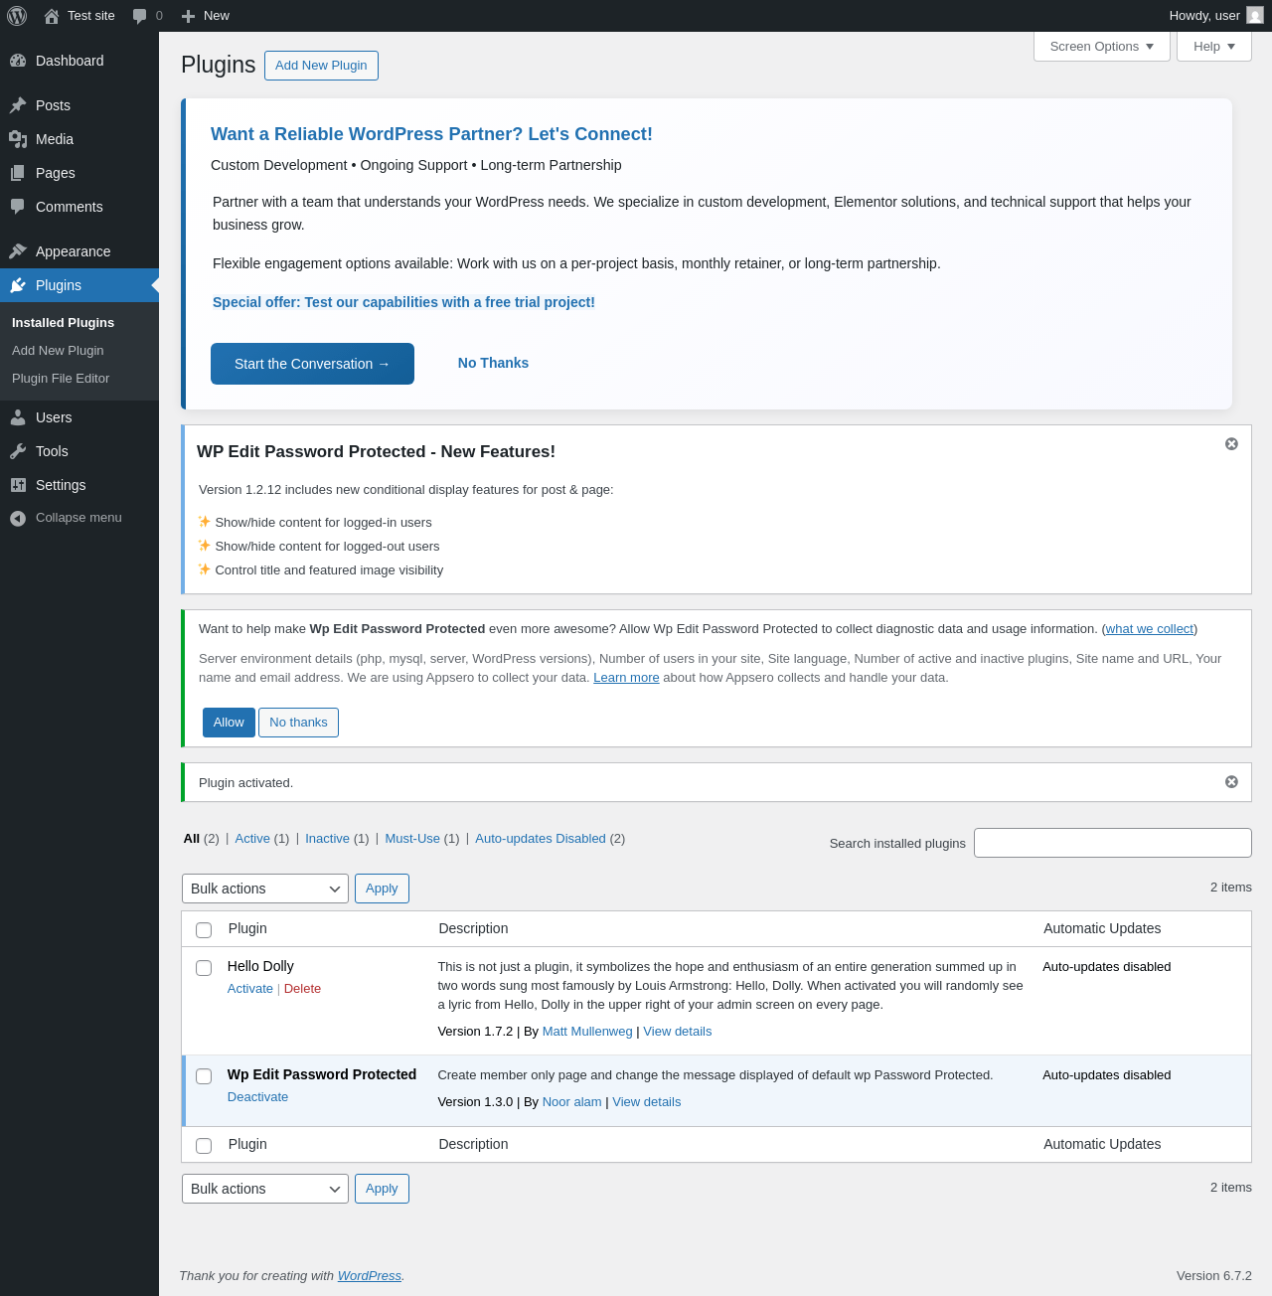This screenshot has width=1272, height=1296.
Task: Check the Hello Dolly plugin checkbox
Action: pyautogui.click(x=204, y=968)
